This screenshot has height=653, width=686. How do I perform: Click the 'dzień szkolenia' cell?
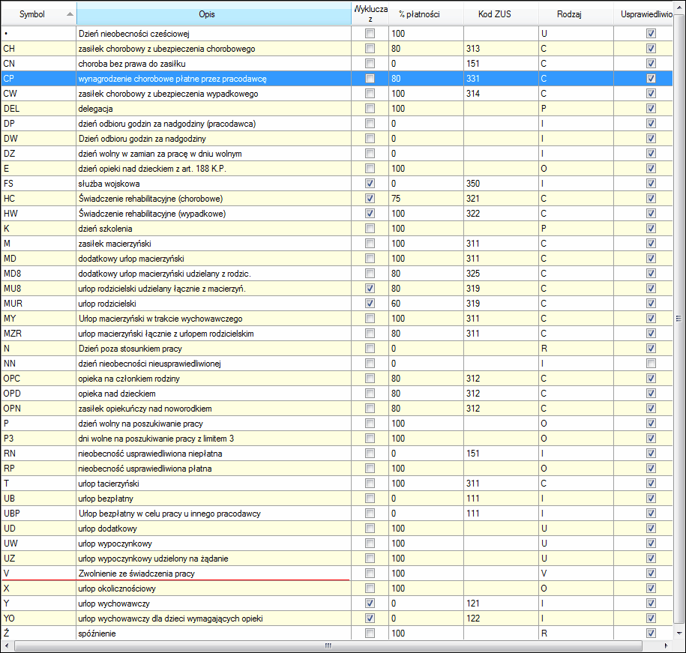click(x=214, y=229)
